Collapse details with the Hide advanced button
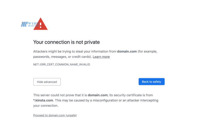The width and height of the screenshot is (197, 129). [x=47, y=82]
